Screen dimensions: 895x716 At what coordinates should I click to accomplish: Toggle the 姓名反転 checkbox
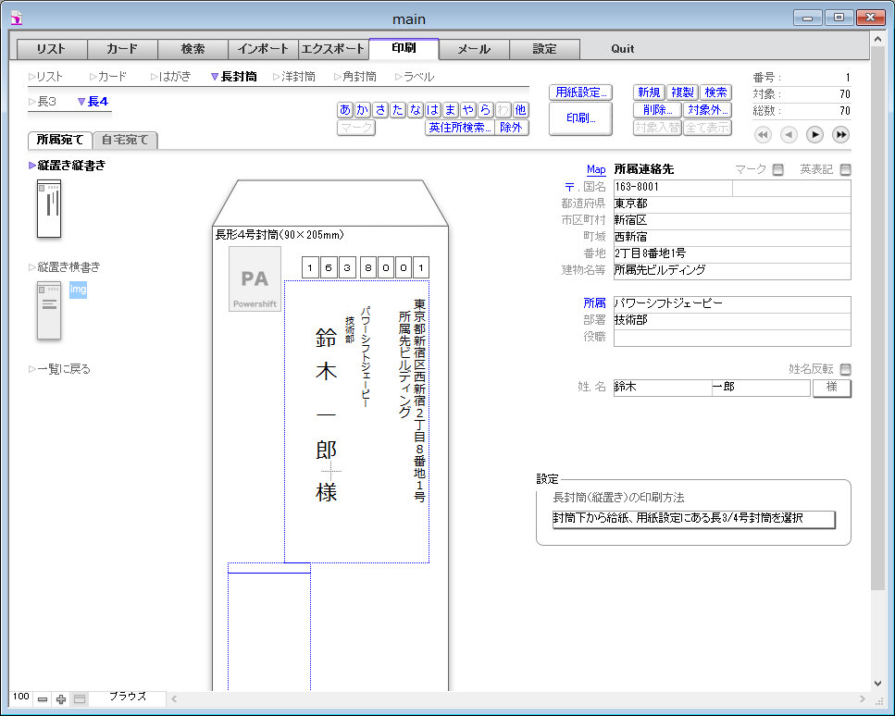pos(845,369)
